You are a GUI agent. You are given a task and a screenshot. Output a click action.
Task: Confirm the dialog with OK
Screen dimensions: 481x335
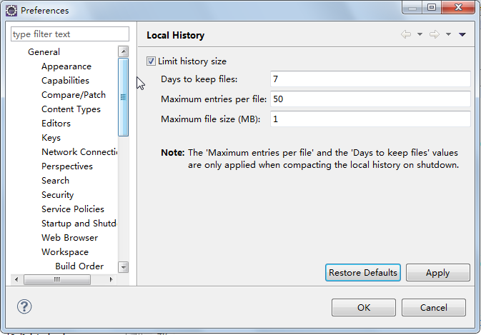363,308
